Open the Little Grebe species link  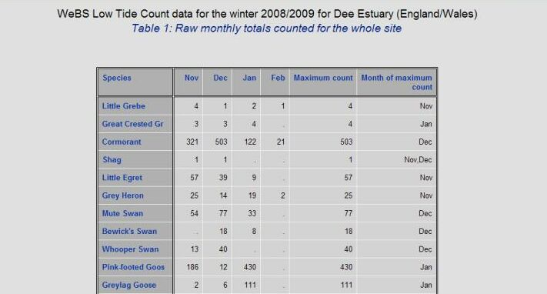[x=124, y=106]
